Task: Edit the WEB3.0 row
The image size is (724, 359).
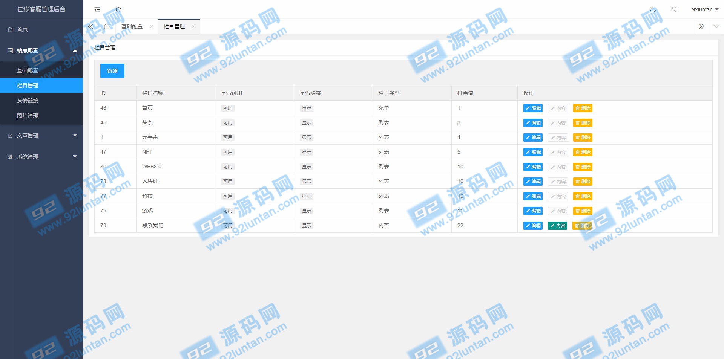Action: point(533,167)
